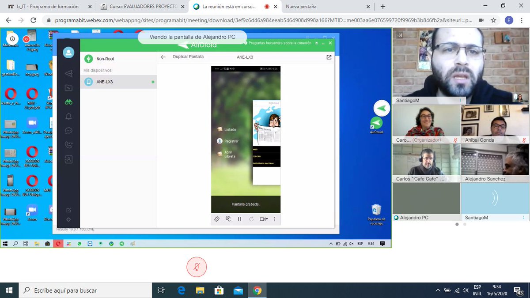Select Alejandro PC participant tile
Screen dimensions: 530x298
coord(426,202)
